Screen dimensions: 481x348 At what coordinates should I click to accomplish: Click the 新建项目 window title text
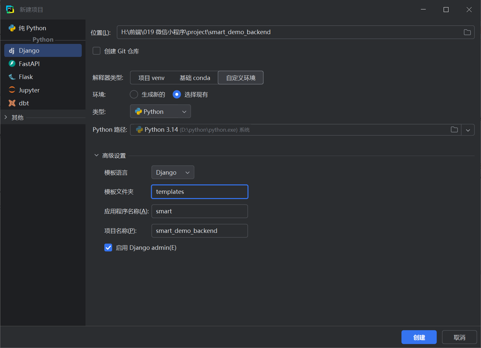click(x=31, y=10)
